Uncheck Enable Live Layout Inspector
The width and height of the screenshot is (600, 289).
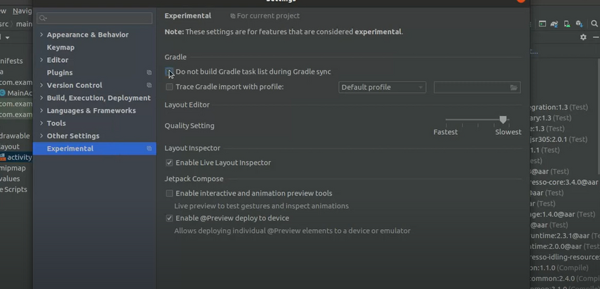(x=169, y=163)
